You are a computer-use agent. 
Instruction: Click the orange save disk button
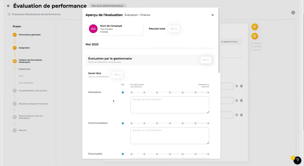click(x=255, y=36)
